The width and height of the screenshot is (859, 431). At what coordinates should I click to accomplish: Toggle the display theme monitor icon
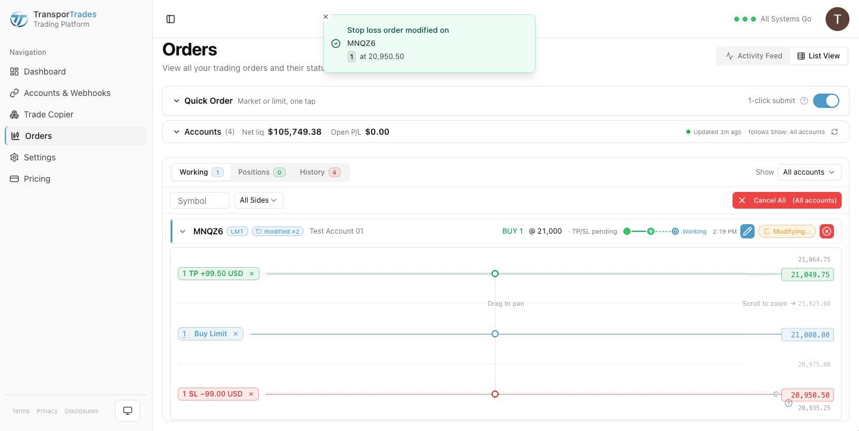128,411
